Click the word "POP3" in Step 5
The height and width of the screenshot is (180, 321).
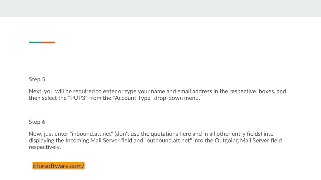(78, 98)
